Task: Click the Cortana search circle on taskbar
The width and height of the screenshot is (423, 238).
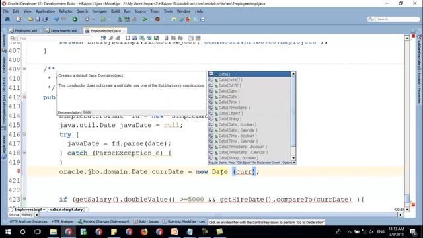Action: [22, 232]
